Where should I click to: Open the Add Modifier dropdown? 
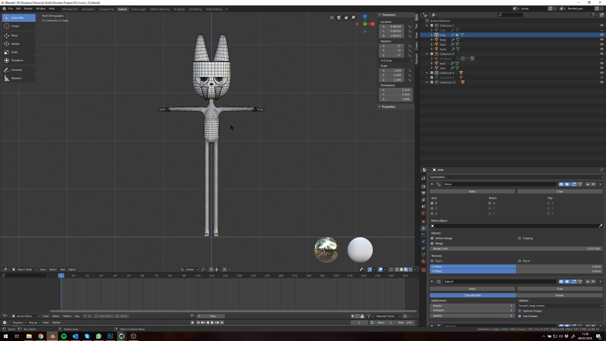pyautogui.click(x=516, y=177)
